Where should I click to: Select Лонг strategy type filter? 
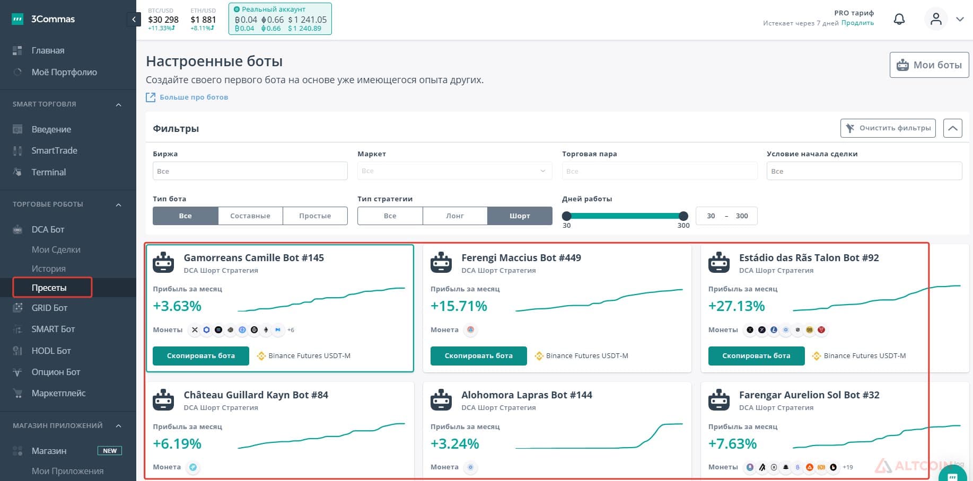pos(455,216)
